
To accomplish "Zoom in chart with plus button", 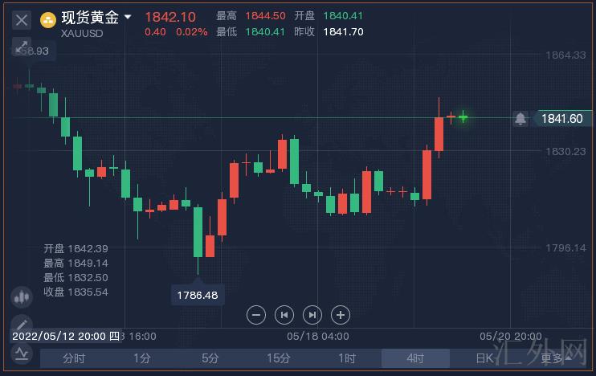I will click(x=341, y=315).
